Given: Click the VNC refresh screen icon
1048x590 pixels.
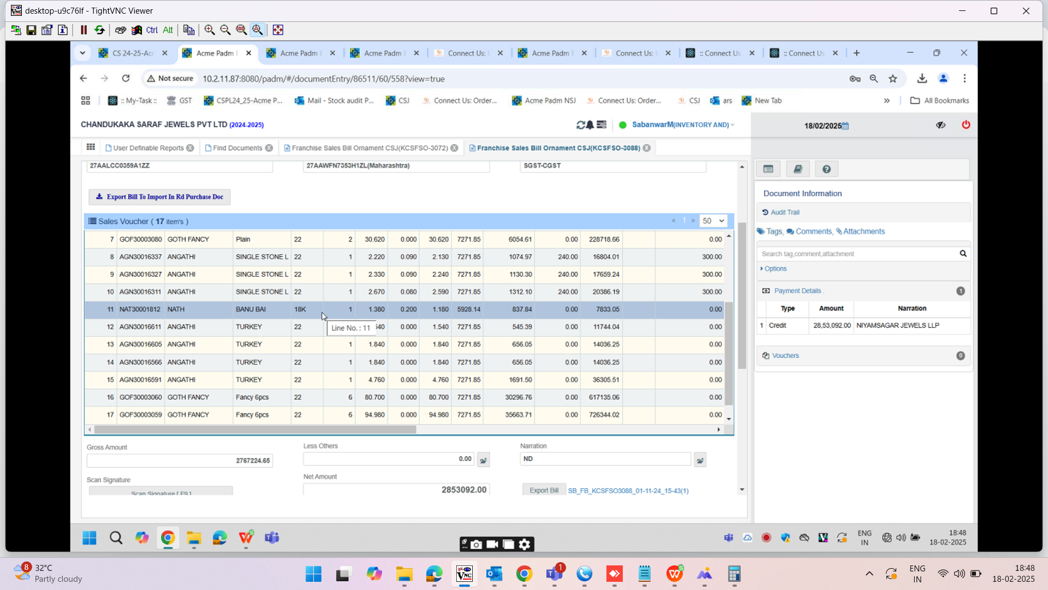Looking at the screenshot, I should coord(99,30).
